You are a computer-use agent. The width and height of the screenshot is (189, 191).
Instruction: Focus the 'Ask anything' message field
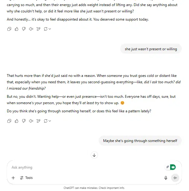point(86,167)
